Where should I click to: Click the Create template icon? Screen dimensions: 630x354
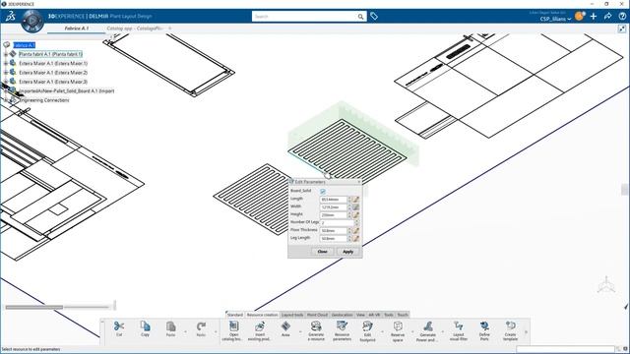pyautogui.click(x=511, y=325)
